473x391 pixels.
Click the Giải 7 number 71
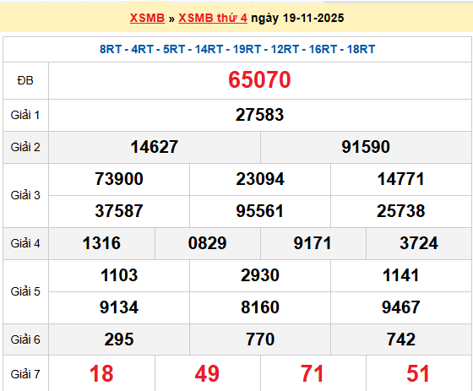(x=313, y=374)
